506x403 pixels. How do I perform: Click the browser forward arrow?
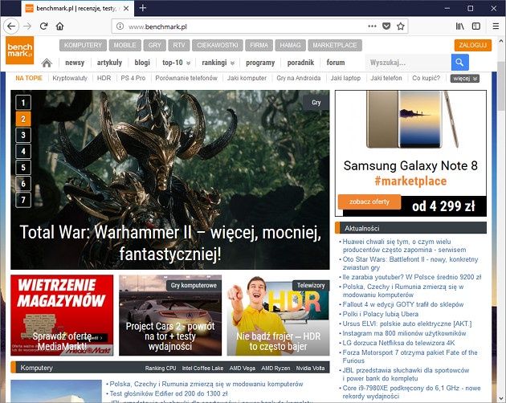28,26
